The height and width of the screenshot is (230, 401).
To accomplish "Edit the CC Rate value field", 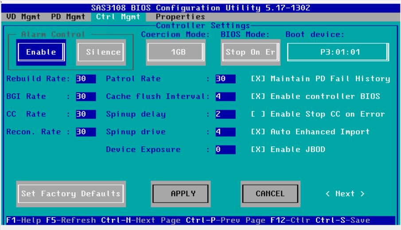I will coord(86,114).
